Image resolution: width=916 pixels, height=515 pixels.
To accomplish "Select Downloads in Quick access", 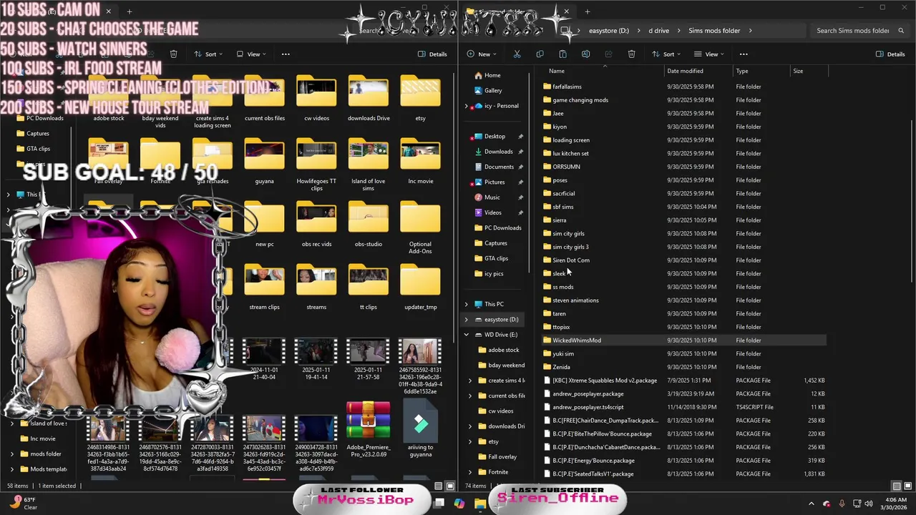I will [498, 152].
